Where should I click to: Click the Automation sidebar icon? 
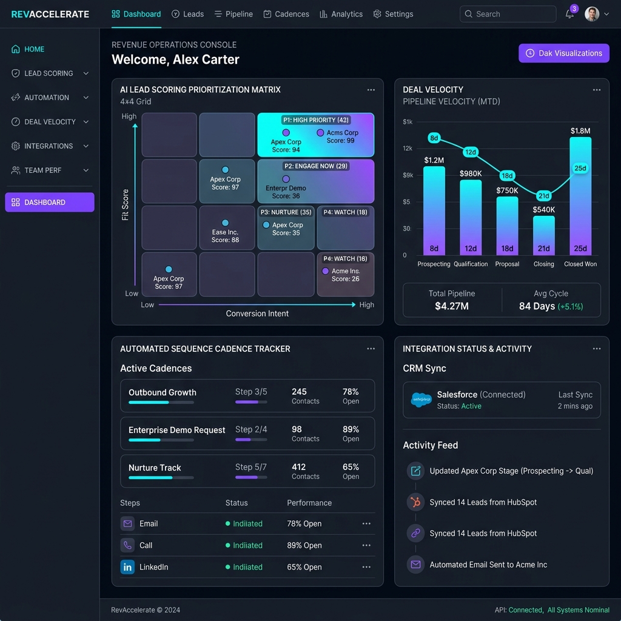(x=15, y=98)
